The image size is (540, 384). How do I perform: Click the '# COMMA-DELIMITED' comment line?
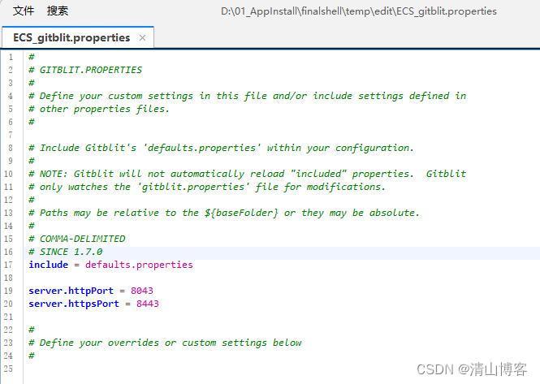click(77, 239)
